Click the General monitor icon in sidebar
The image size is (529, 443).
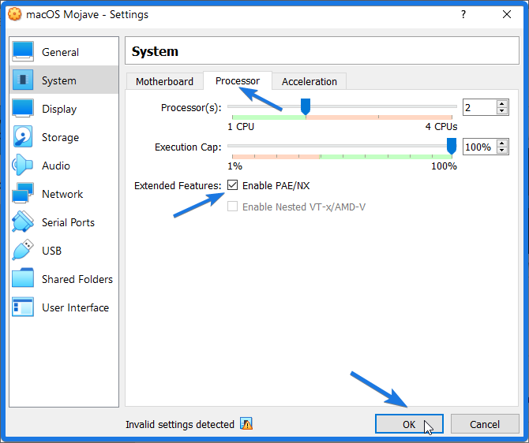pos(23,51)
